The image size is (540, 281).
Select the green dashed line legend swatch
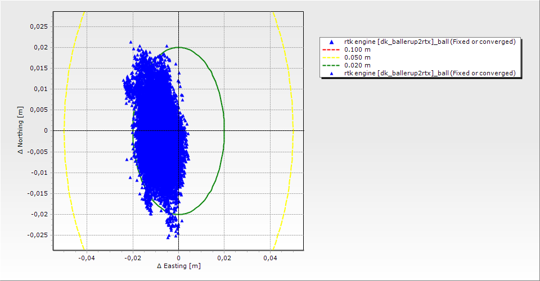(x=331, y=65)
